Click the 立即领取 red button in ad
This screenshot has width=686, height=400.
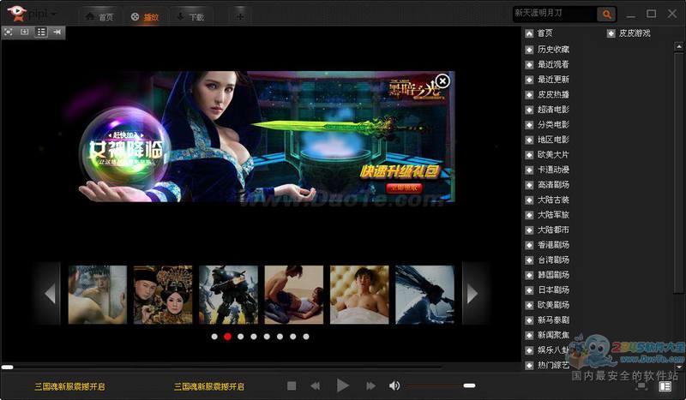(404, 188)
